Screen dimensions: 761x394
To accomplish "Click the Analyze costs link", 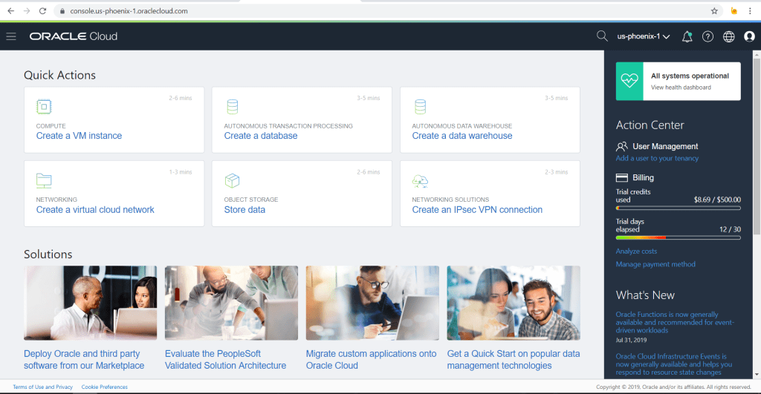I will click(x=636, y=252).
